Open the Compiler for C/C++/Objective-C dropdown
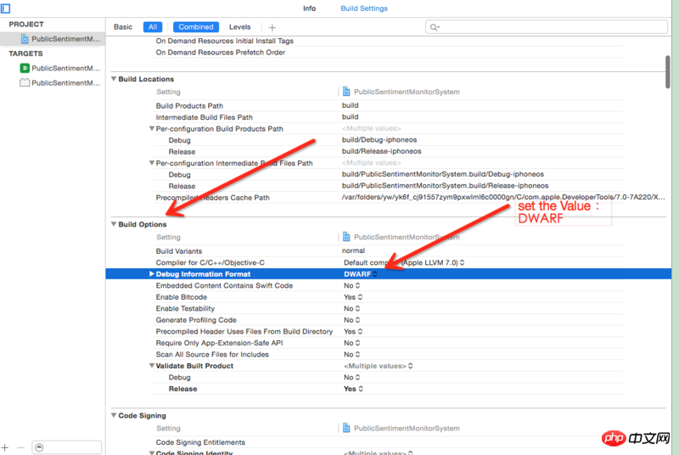 pyautogui.click(x=404, y=262)
